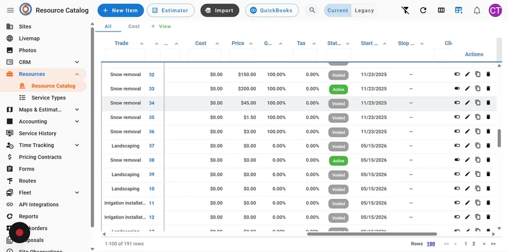Click the sidebar vertical scrollbar
508x252 pixels.
pyautogui.click(x=92, y=128)
